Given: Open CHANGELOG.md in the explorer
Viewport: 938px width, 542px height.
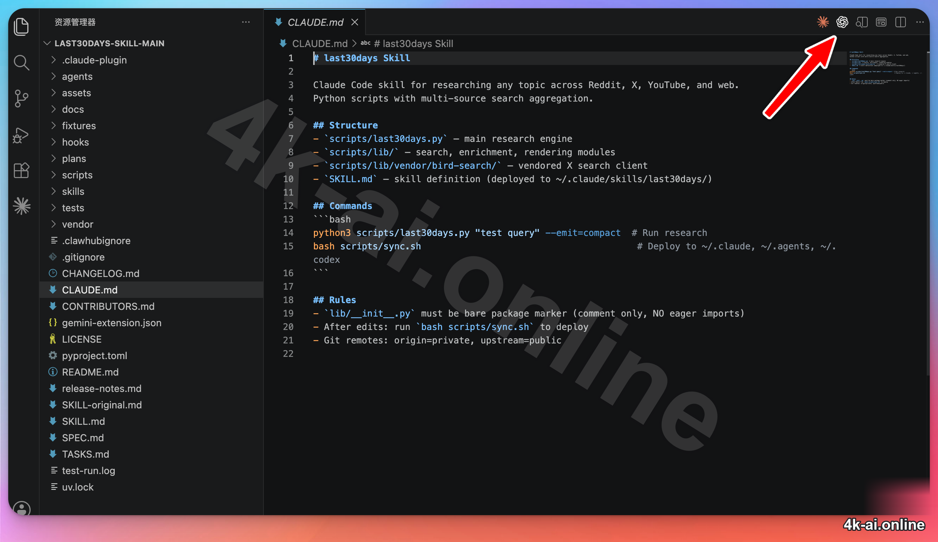Looking at the screenshot, I should coord(151,274).
